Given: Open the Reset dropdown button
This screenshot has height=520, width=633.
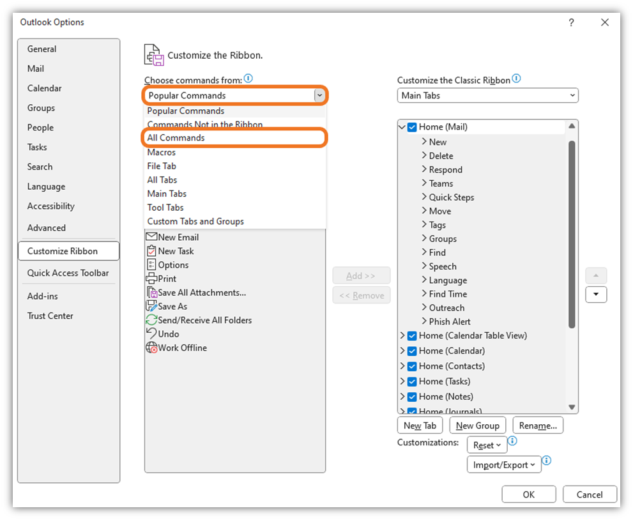Looking at the screenshot, I should [487, 445].
